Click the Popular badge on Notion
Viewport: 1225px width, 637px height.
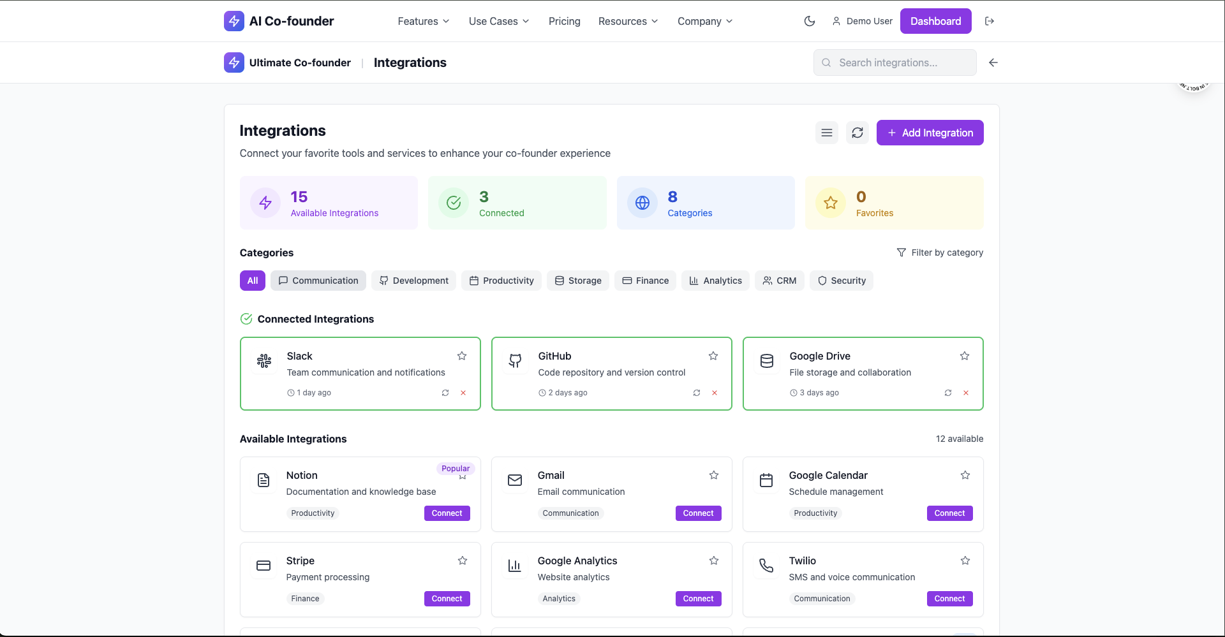[x=456, y=469]
